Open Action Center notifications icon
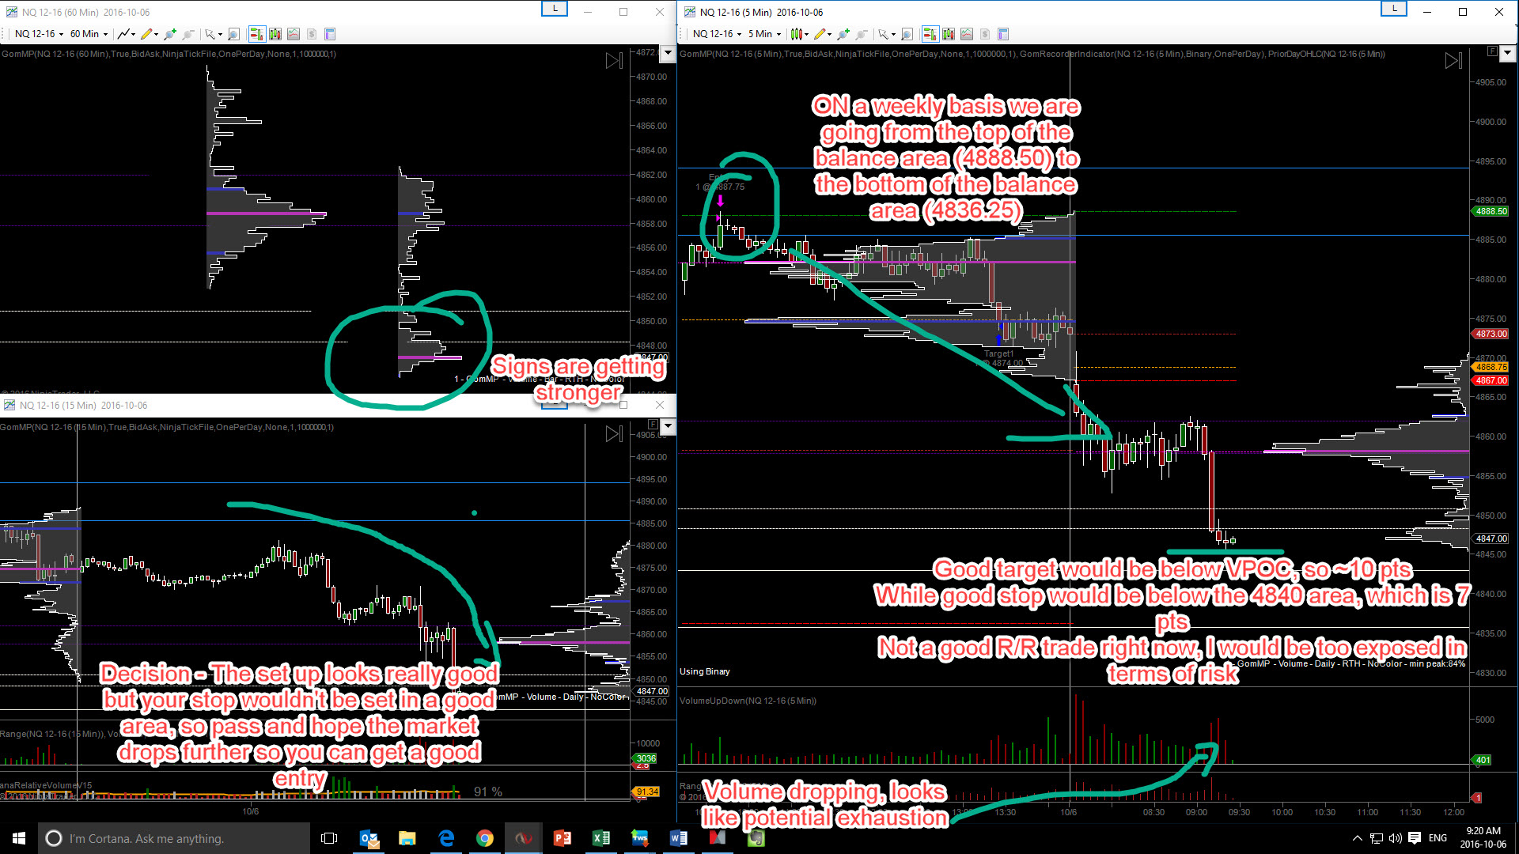The image size is (1519, 854). click(x=1415, y=838)
